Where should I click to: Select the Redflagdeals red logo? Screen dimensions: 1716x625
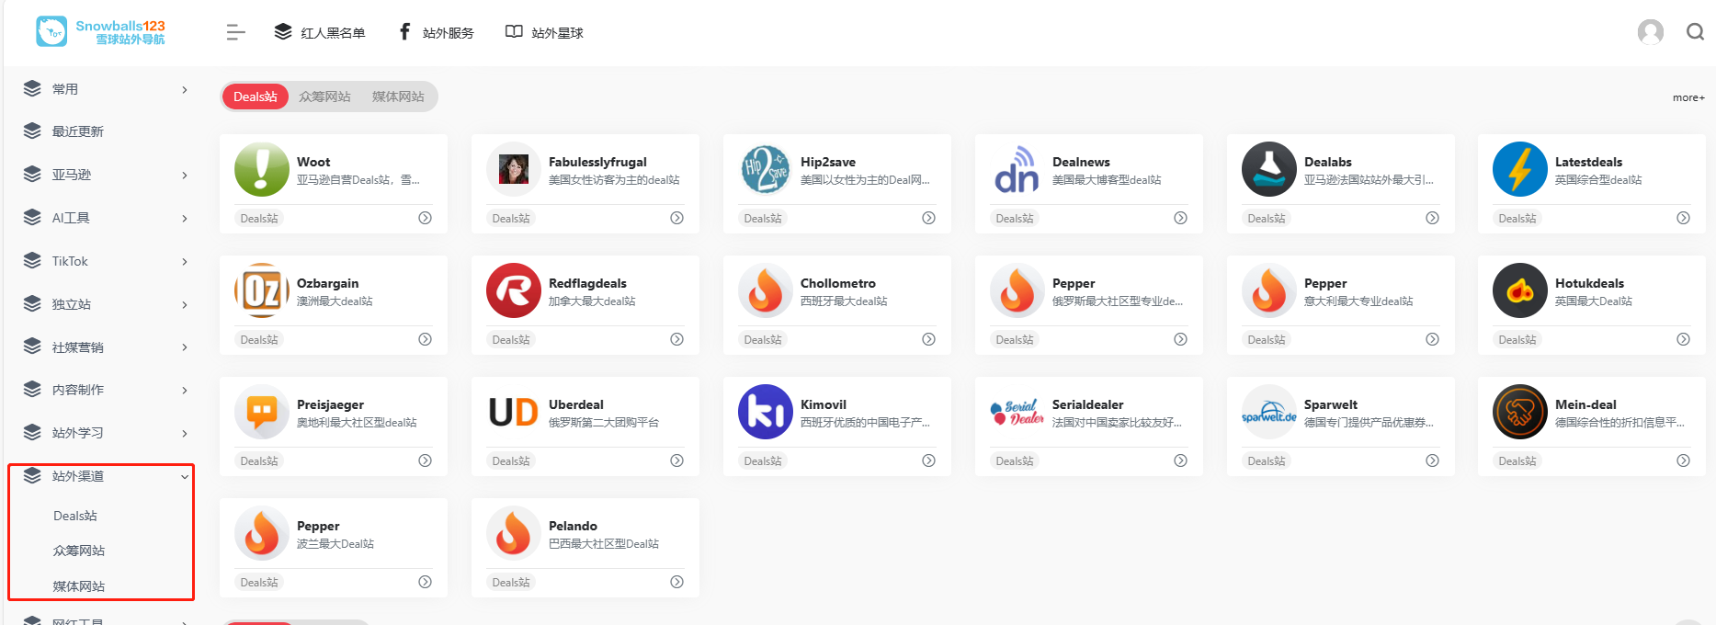point(513,291)
